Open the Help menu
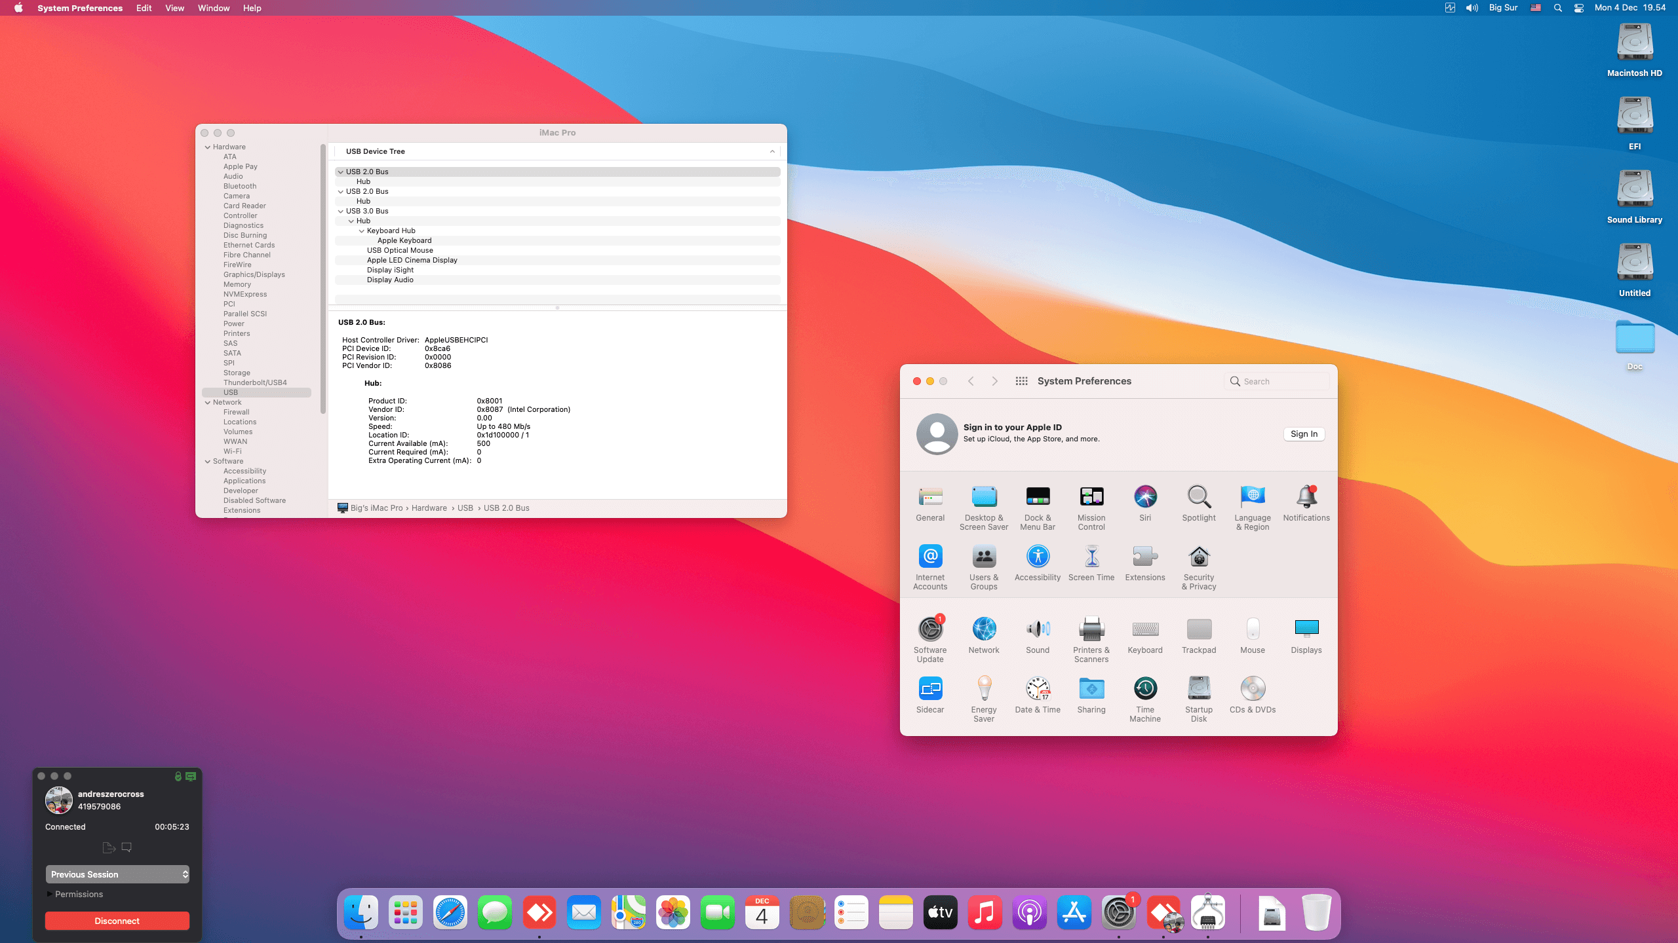 (x=252, y=8)
